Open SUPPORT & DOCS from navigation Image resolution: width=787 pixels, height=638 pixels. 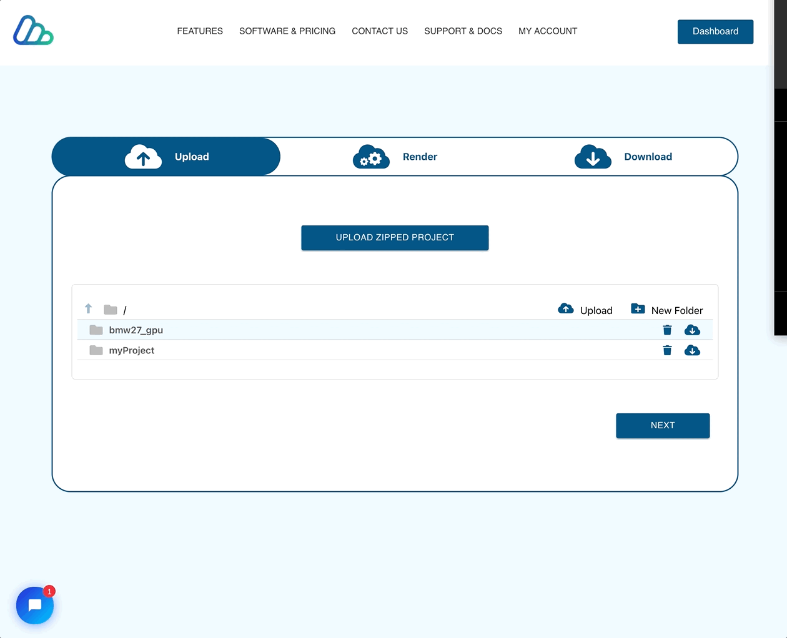(x=463, y=31)
